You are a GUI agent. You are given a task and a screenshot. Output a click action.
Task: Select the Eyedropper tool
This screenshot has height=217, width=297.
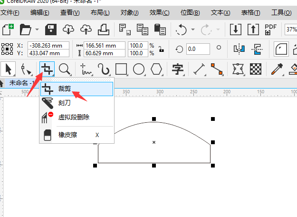coord(276,69)
